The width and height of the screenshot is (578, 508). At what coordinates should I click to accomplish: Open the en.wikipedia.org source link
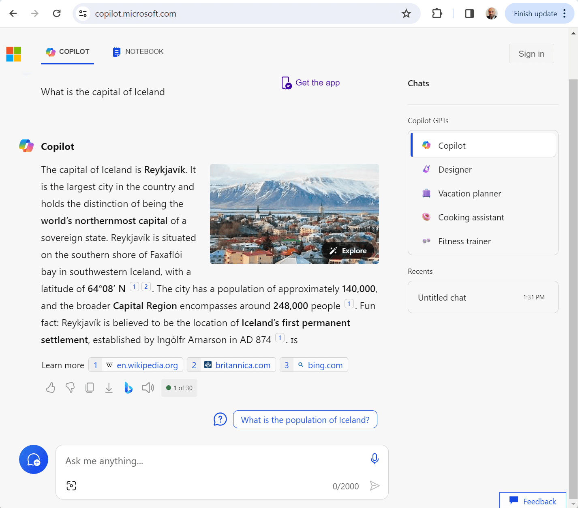point(136,365)
